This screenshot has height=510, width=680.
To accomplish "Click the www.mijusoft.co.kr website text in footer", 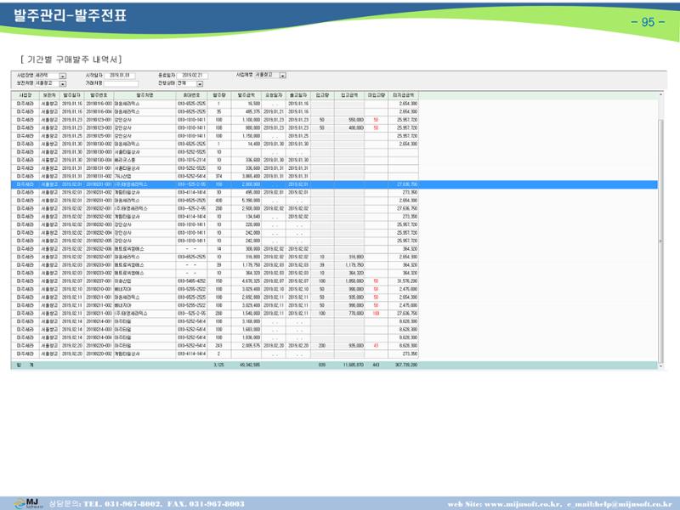I will pyautogui.click(x=523, y=504).
